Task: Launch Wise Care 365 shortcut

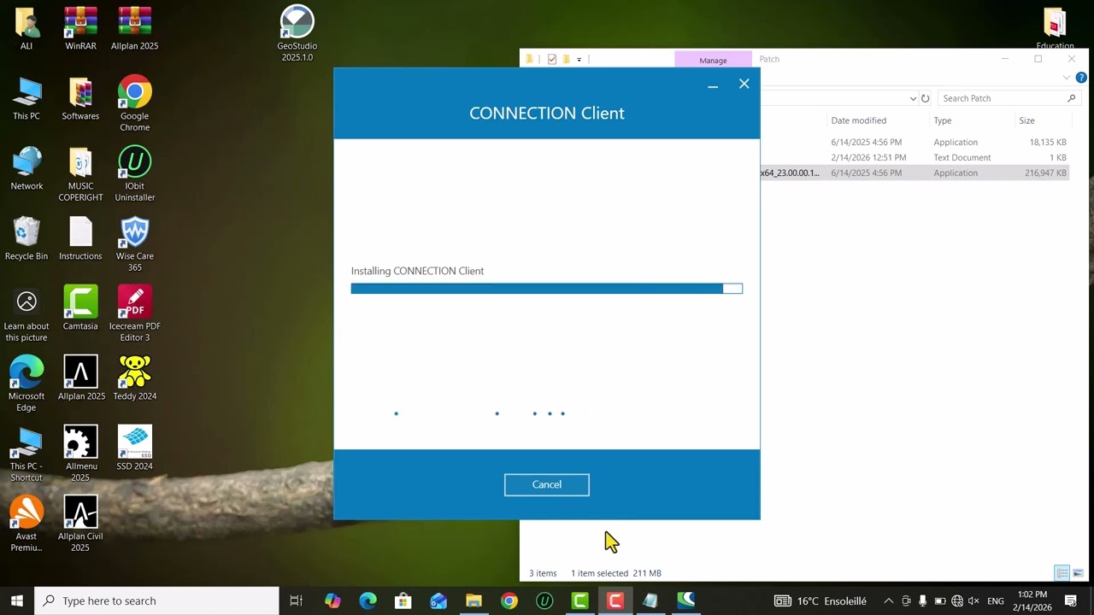Action: pyautogui.click(x=134, y=244)
